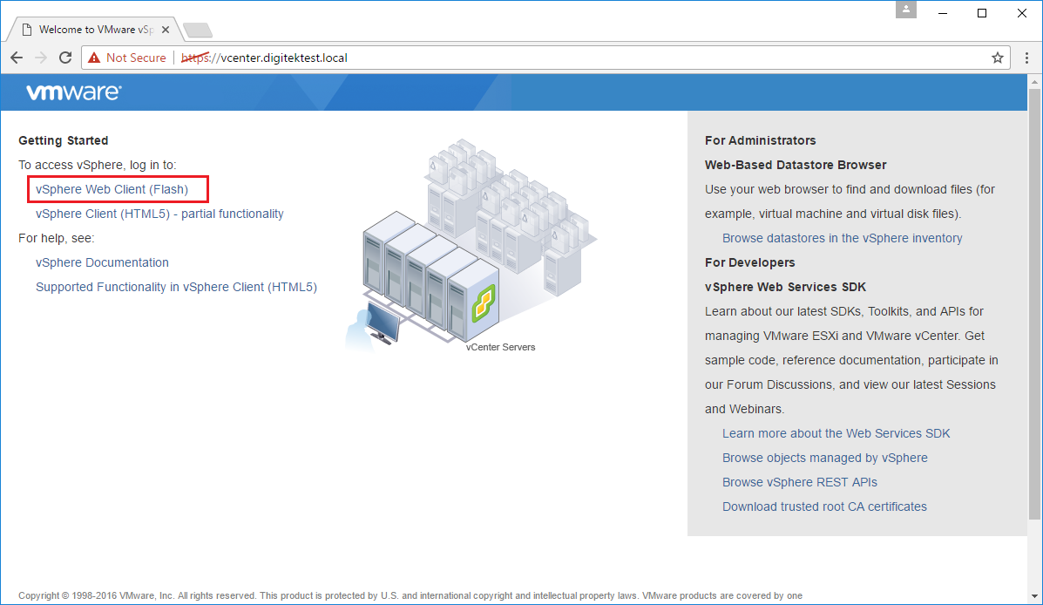Click the For Developers heading
Viewport: 1043px width, 605px height.
749,263
